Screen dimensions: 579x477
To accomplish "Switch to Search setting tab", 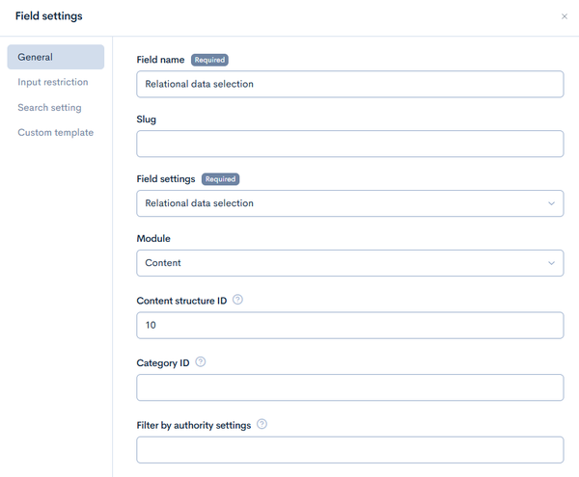I will pos(49,108).
